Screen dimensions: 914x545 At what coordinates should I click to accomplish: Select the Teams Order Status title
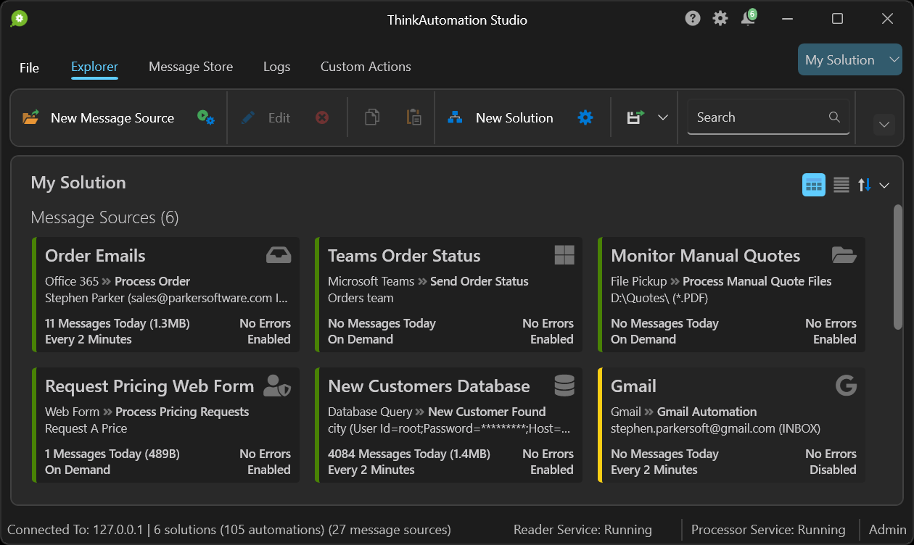[404, 256]
